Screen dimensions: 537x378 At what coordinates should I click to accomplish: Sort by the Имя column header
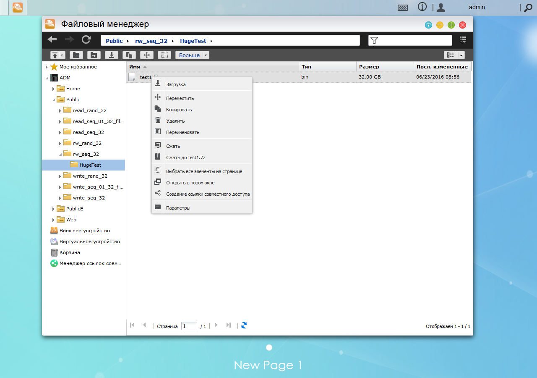click(213, 67)
